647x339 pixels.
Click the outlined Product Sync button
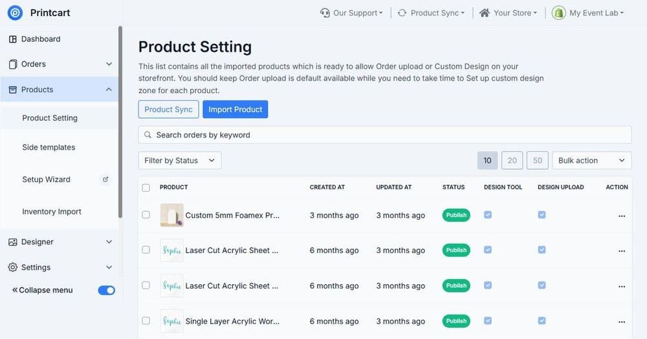pos(168,109)
